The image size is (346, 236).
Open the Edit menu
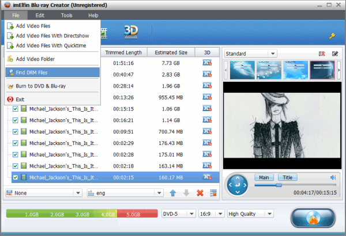40,16
